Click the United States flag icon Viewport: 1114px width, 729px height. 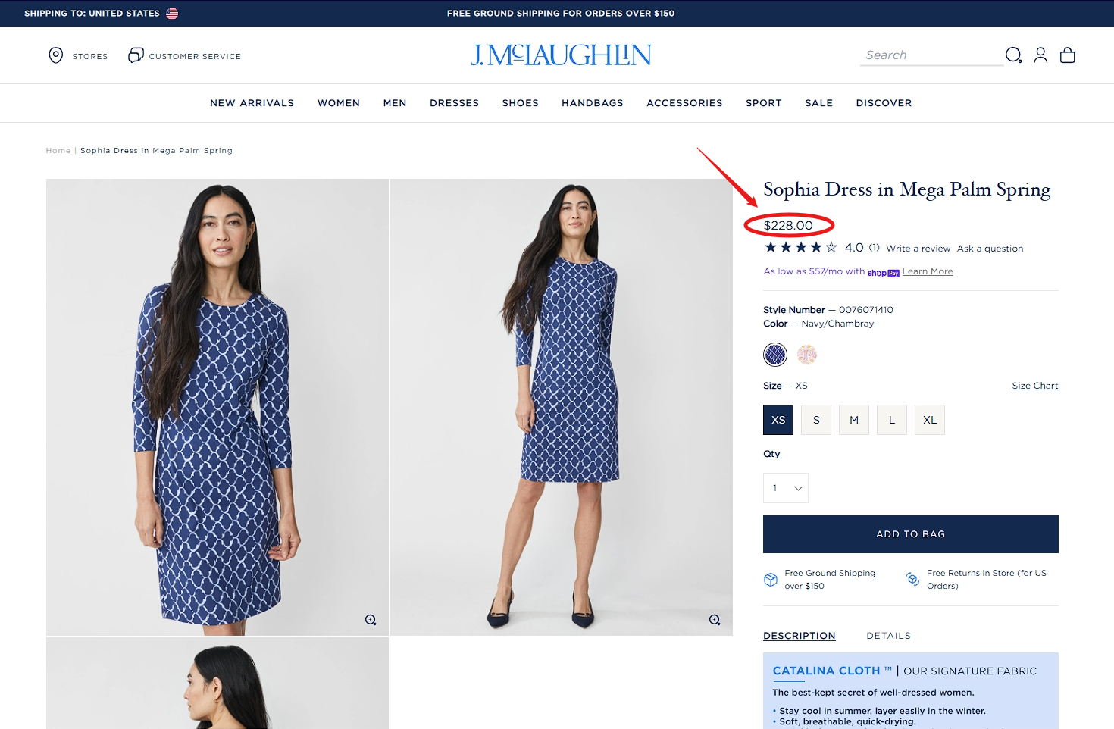(x=172, y=14)
